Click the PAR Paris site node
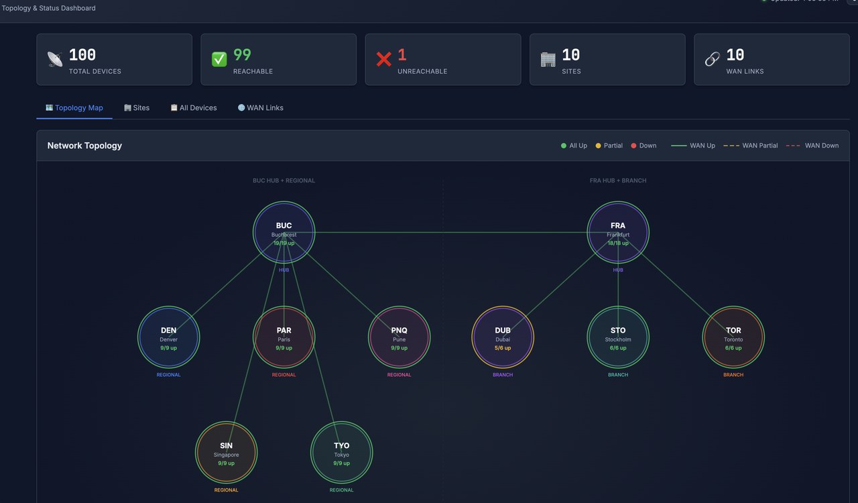 (284, 337)
